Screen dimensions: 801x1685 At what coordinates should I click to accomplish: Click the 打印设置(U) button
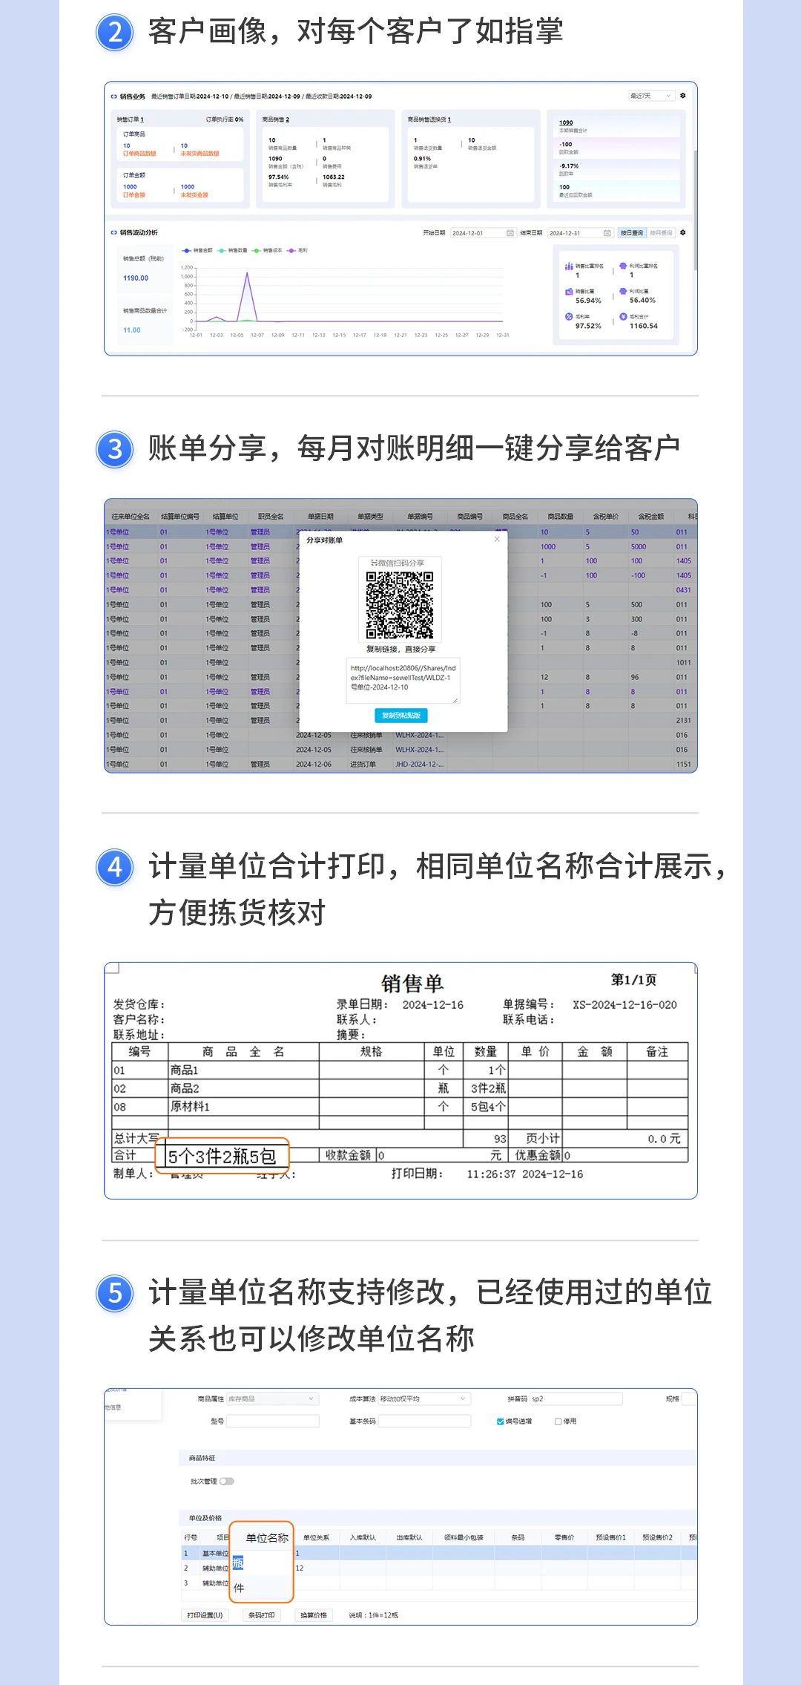(x=205, y=1615)
